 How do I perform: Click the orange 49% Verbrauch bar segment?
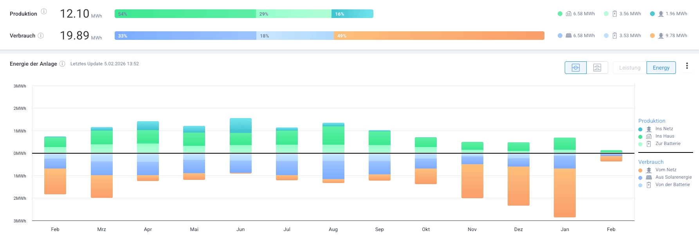click(x=439, y=36)
